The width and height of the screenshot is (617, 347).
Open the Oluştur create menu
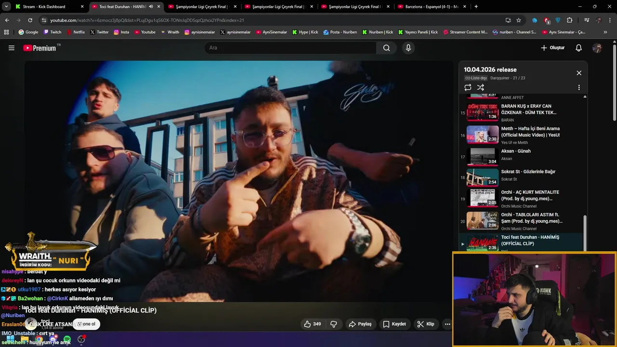pyautogui.click(x=552, y=48)
